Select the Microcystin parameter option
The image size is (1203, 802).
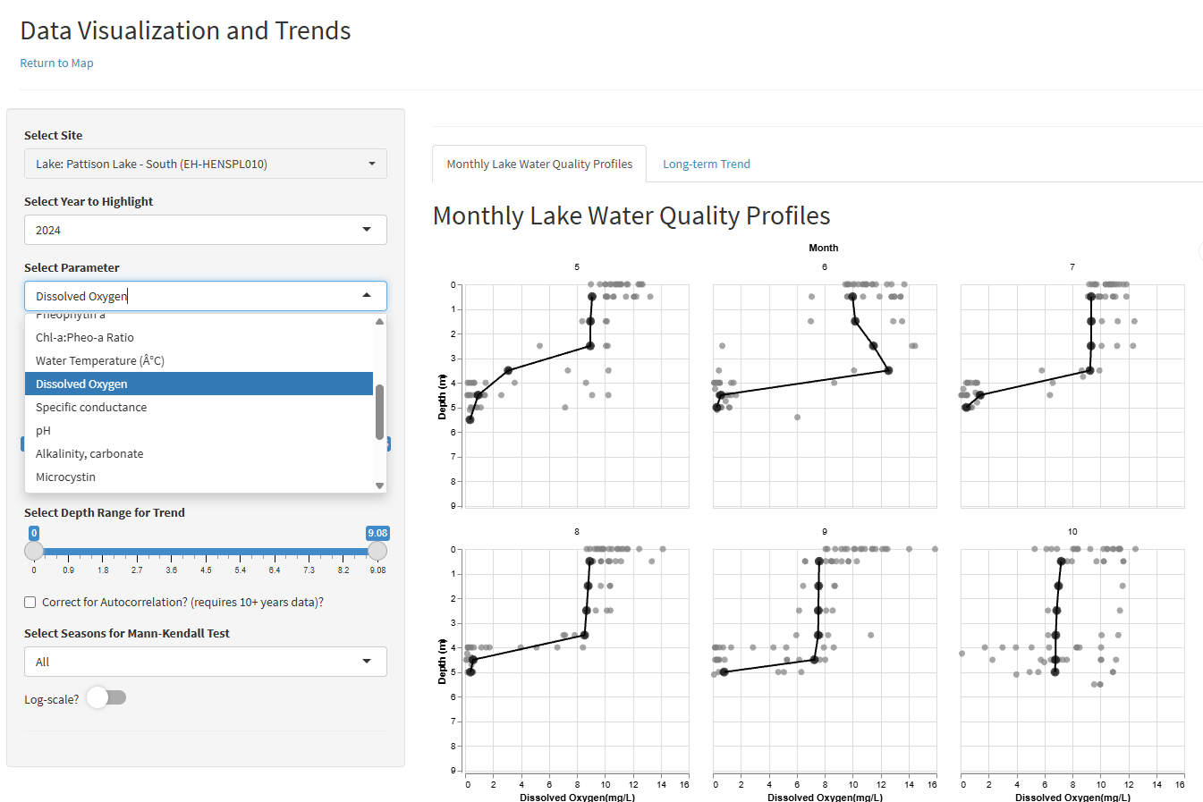pyautogui.click(x=65, y=477)
